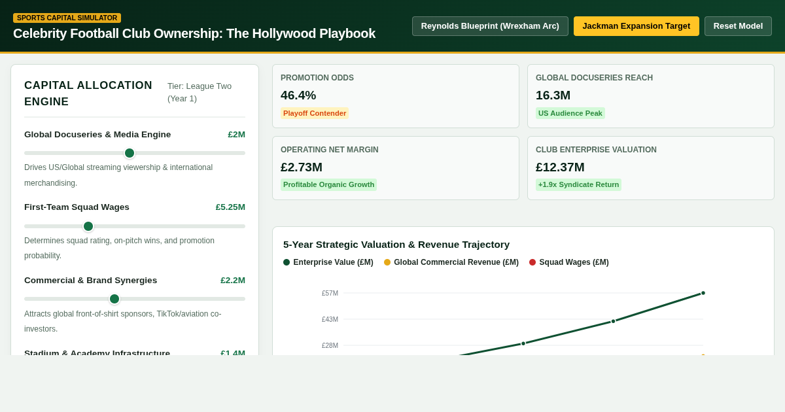This screenshot has width=785, height=412.
Task: Open the Global Docuseries Reach card
Action: [651, 96]
